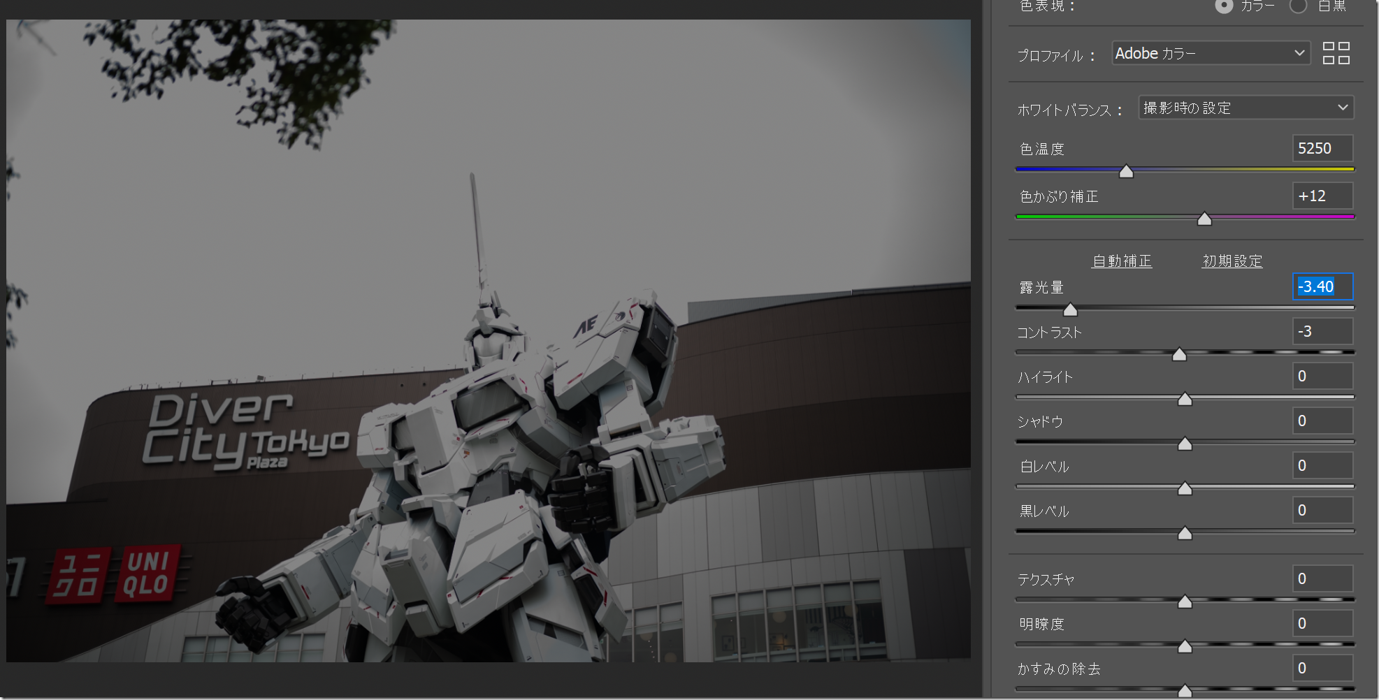Click the 色かぶり補正 value field
Image resolution: width=1379 pixels, height=700 pixels.
pyautogui.click(x=1322, y=196)
